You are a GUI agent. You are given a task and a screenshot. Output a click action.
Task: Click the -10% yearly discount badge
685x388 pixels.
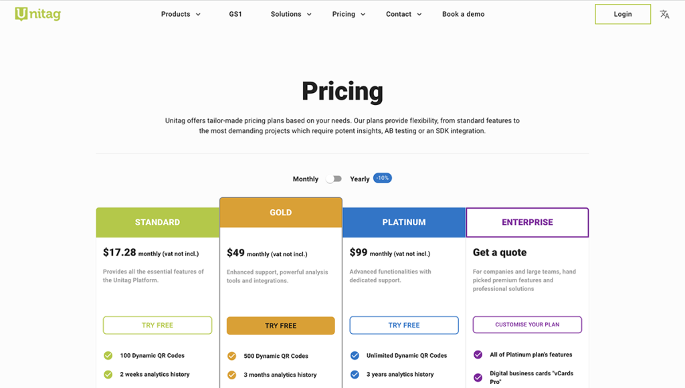click(381, 178)
